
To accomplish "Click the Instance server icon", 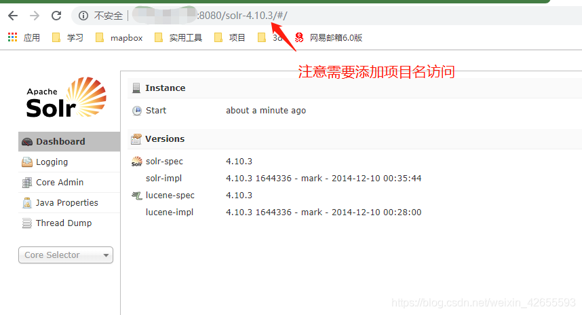I will point(136,88).
